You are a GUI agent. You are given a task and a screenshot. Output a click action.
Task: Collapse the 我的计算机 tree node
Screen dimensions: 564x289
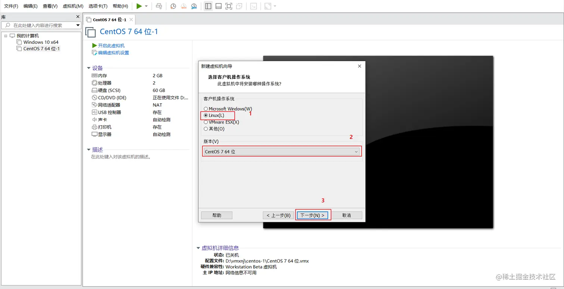tap(6, 36)
